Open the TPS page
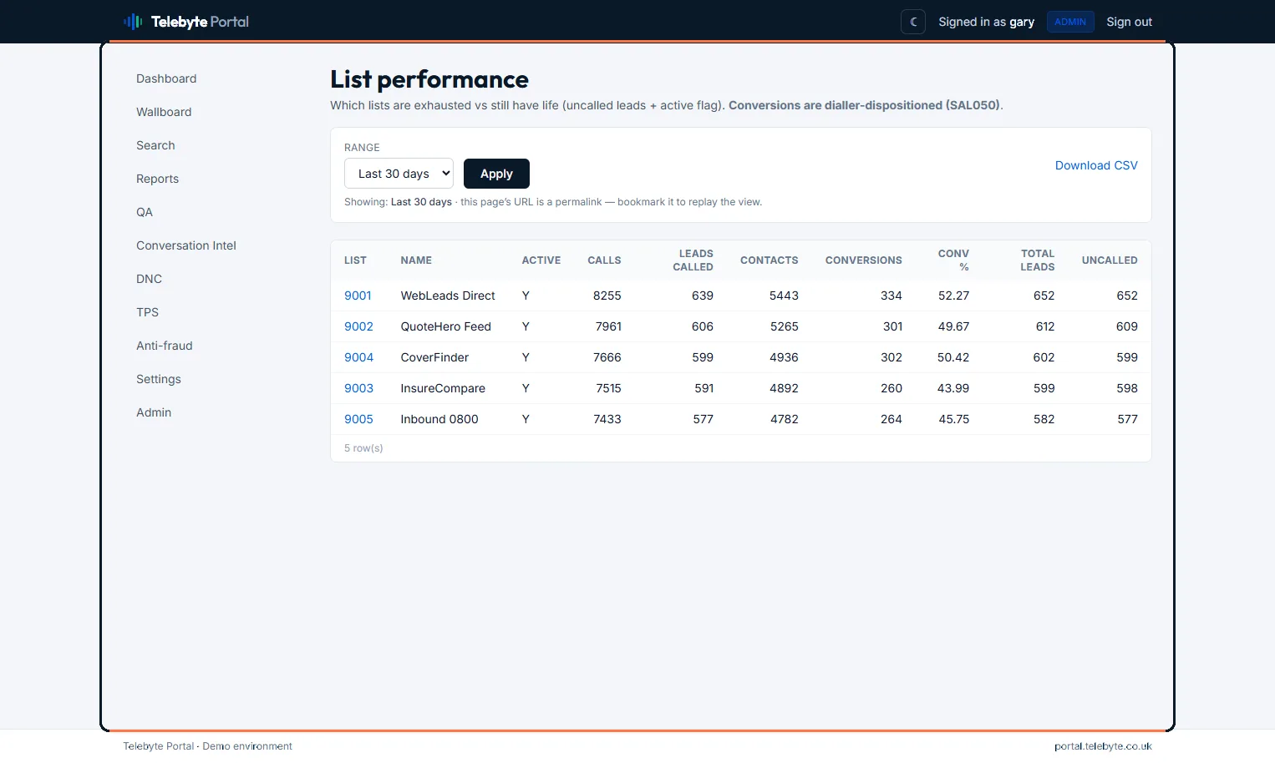This screenshot has height=763, width=1275. [147, 312]
